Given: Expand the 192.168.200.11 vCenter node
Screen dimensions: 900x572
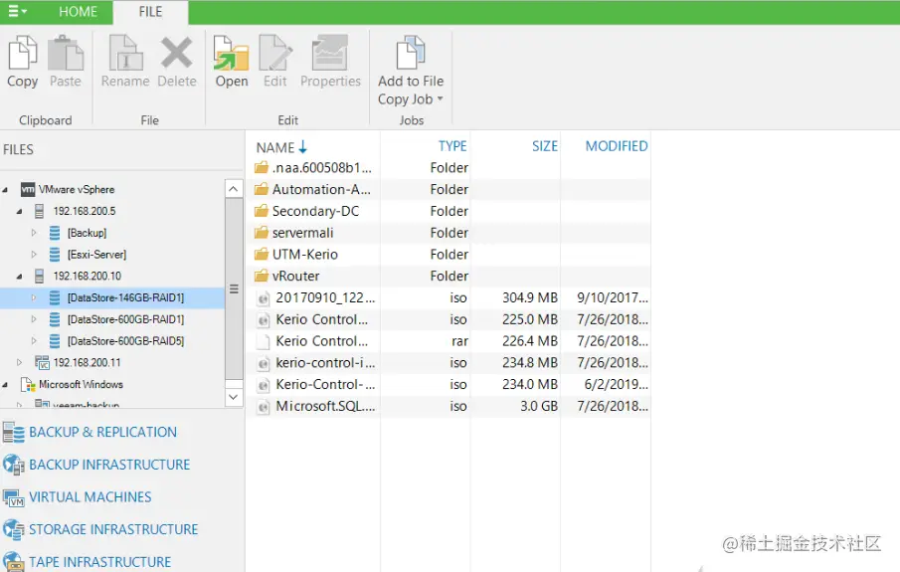Looking at the screenshot, I should point(20,363).
